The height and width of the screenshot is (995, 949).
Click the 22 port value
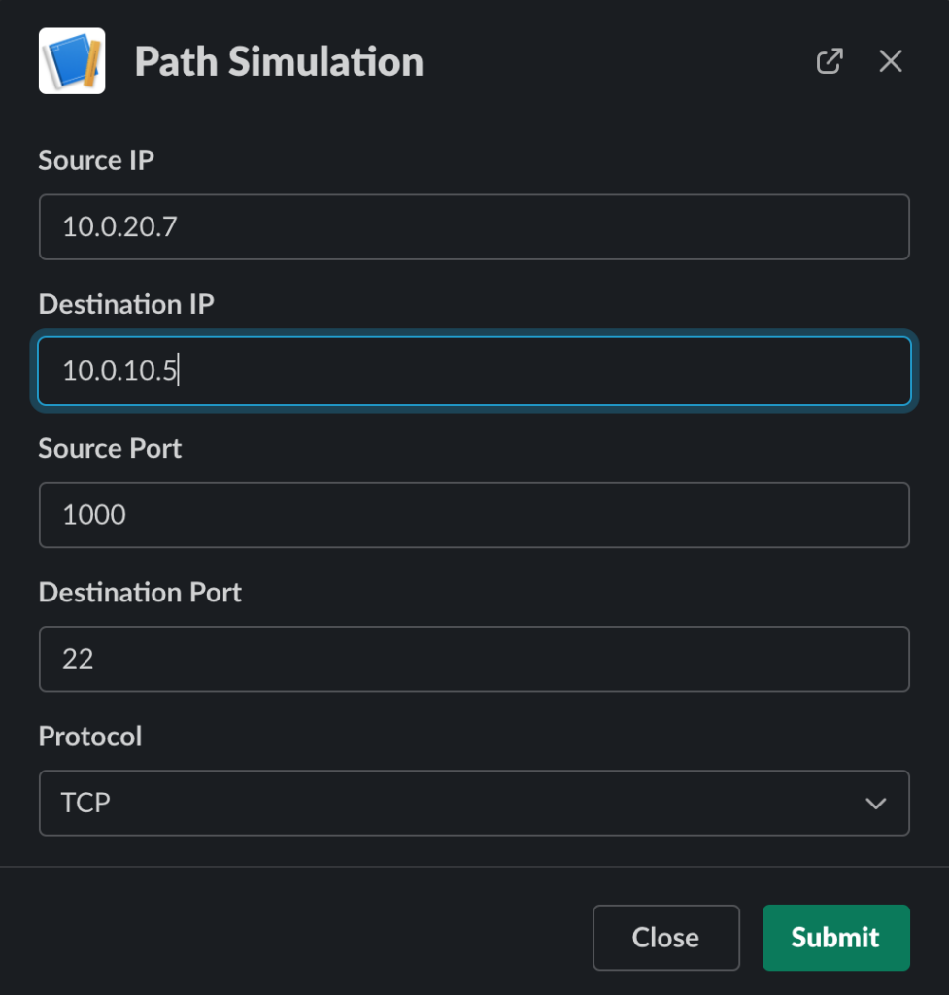(x=78, y=660)
